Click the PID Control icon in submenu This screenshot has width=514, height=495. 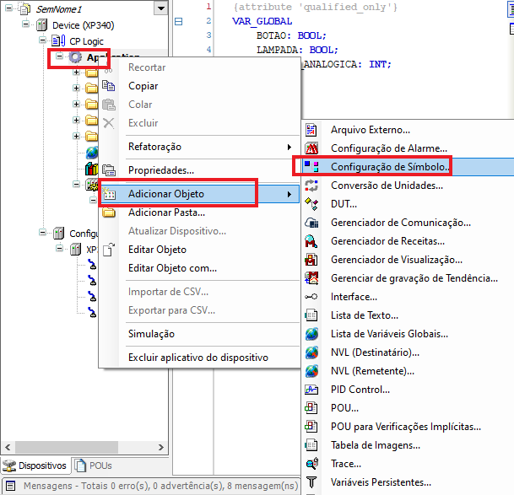[312, 390]
